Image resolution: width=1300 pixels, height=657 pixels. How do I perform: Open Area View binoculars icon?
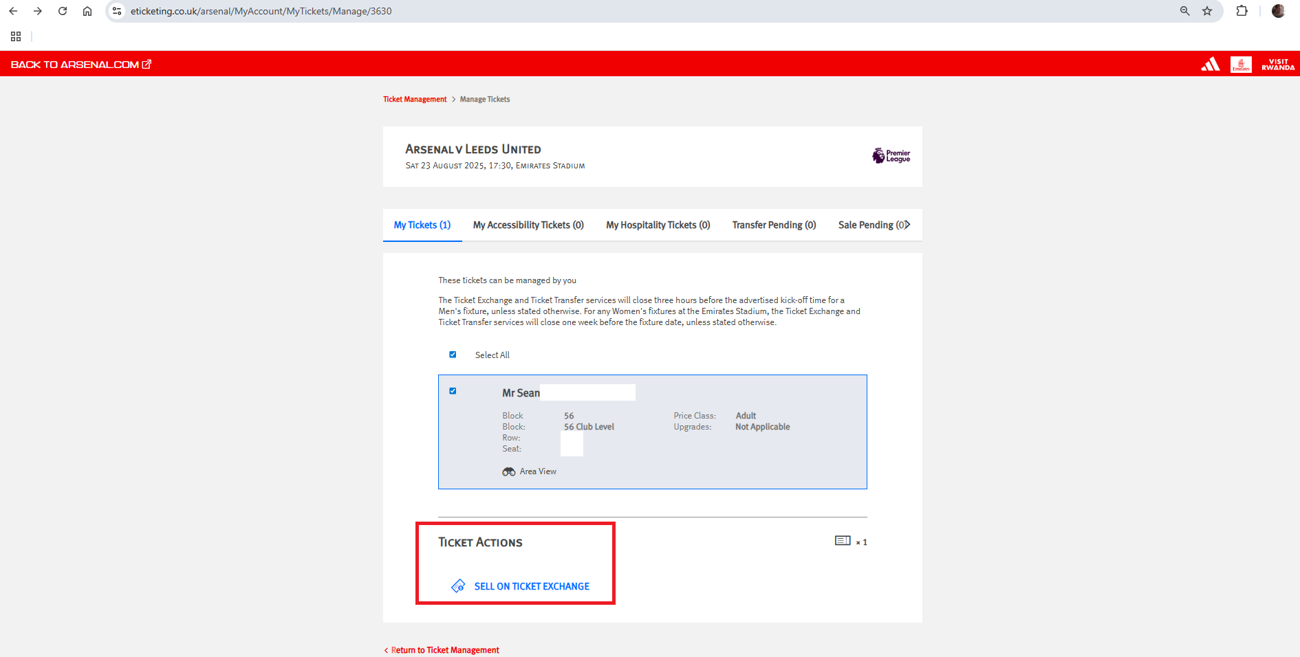coord(509,471)
